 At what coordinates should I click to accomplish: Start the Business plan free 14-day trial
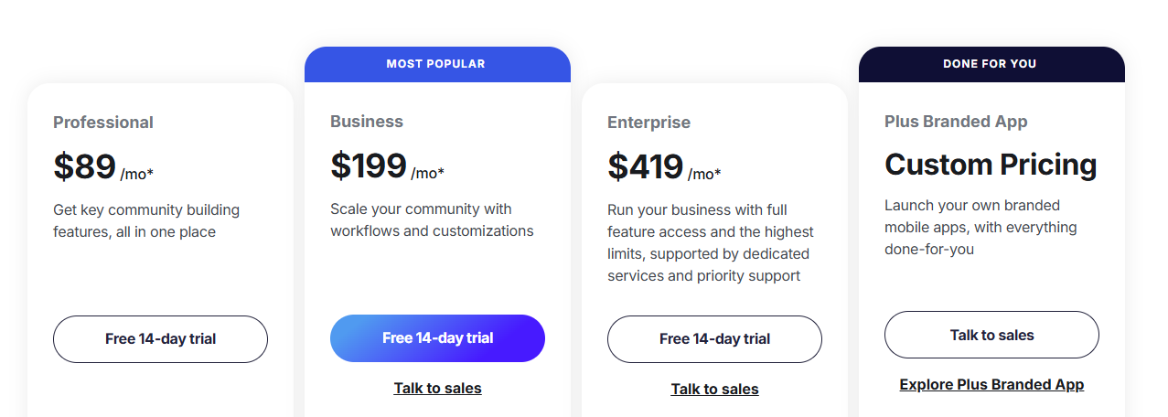tap(437, 338)
